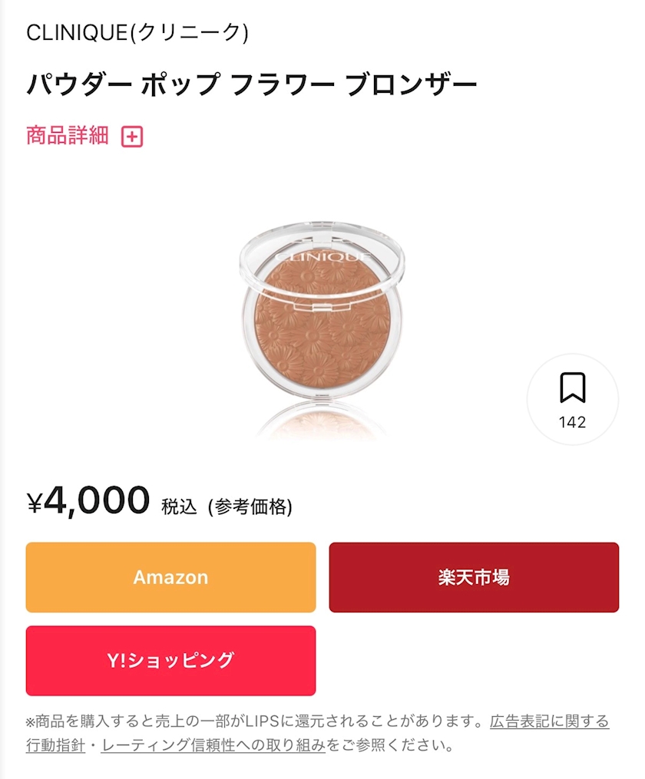The height and width of the screenshot is (779, 645).
Task: Open the bronzer compact product image
Action: [x=322, y=322]
